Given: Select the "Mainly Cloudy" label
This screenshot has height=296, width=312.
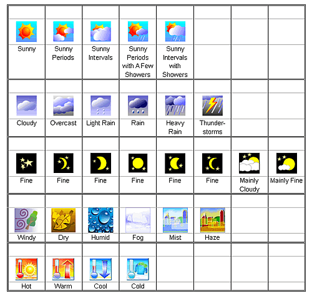Looking at the screenshot, I should pyautogui.click(x=250, y=185).
